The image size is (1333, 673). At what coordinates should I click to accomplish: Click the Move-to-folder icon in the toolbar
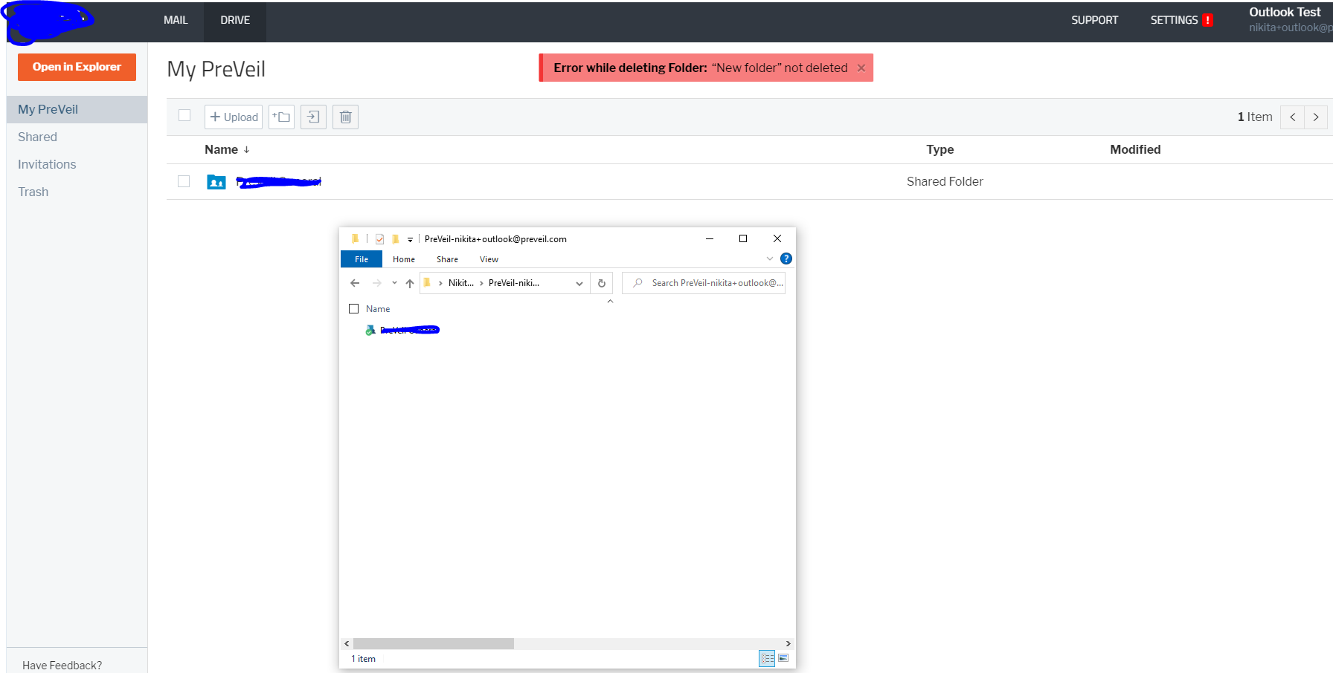(313, 117)
